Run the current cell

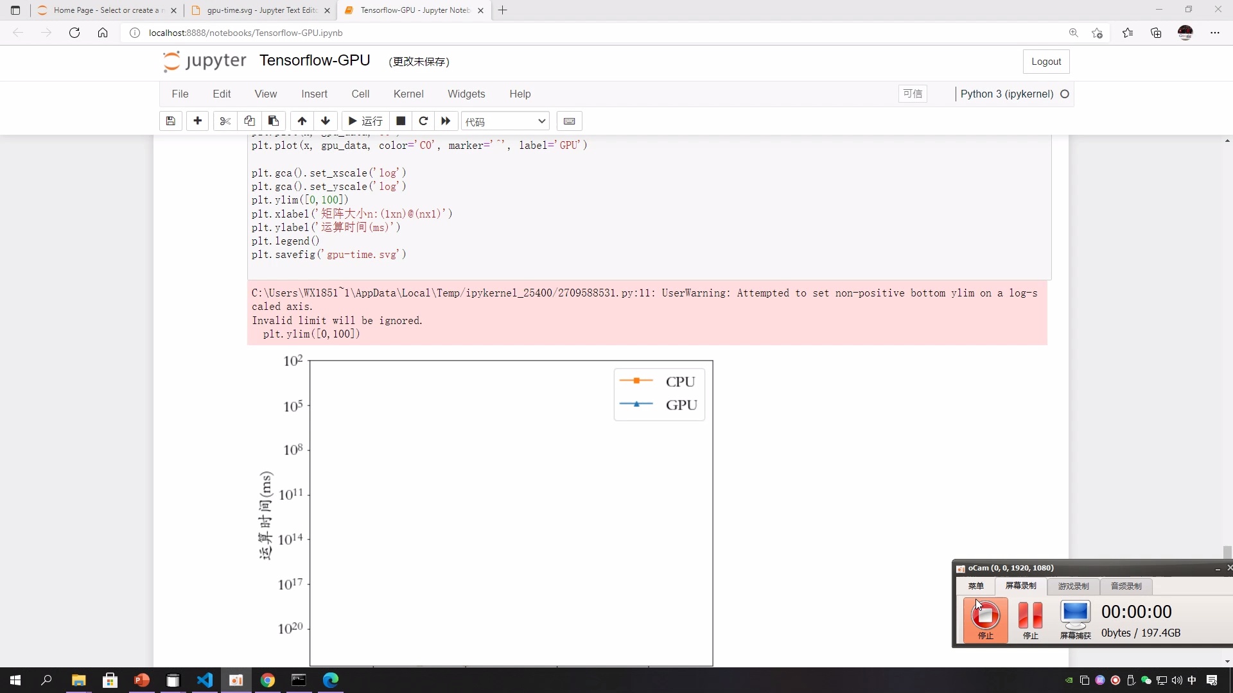[x=365, y=121]
